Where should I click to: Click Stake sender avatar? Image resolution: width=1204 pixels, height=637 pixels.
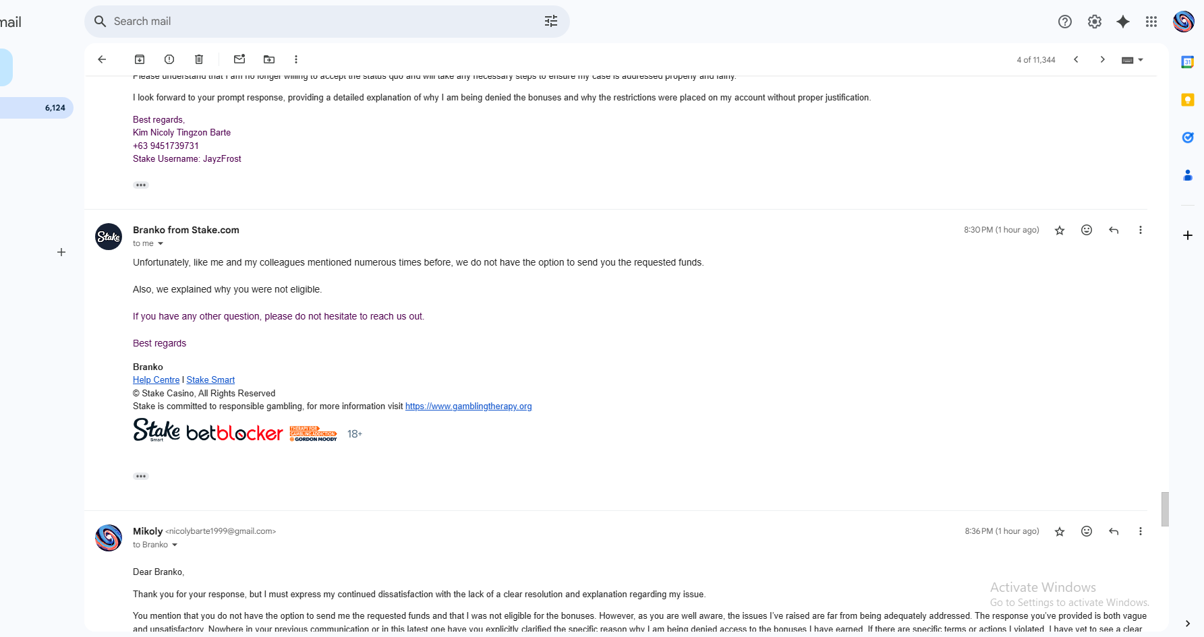[x=109, y=237]
